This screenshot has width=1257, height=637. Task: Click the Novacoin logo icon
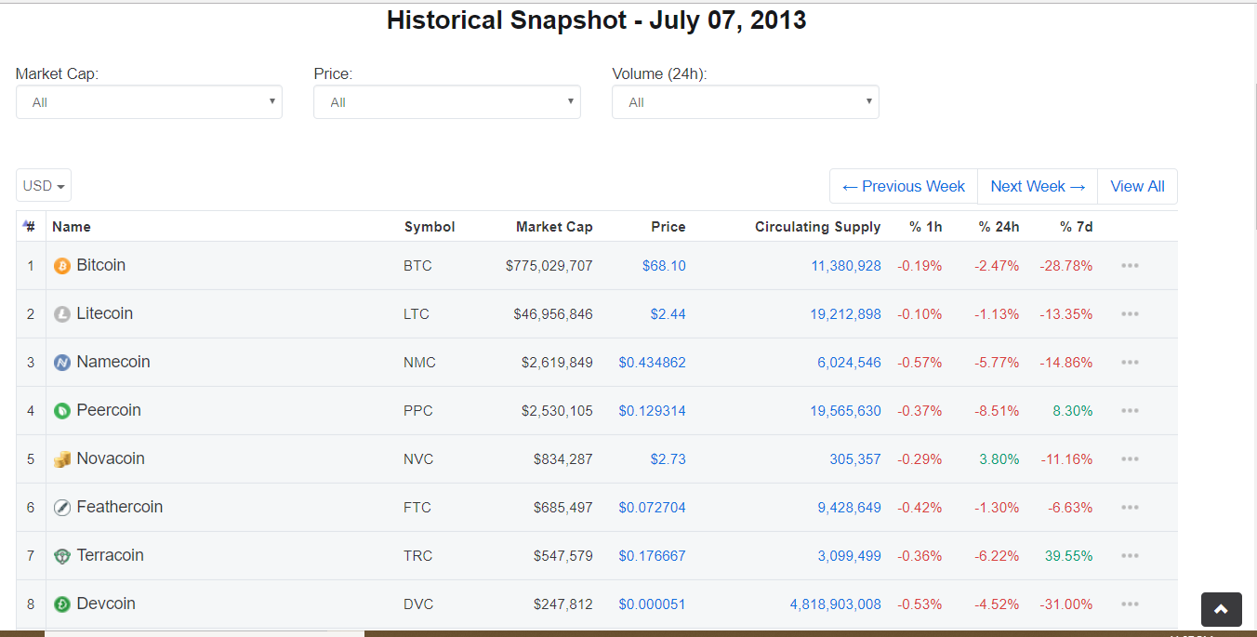(x=62, y=459)
